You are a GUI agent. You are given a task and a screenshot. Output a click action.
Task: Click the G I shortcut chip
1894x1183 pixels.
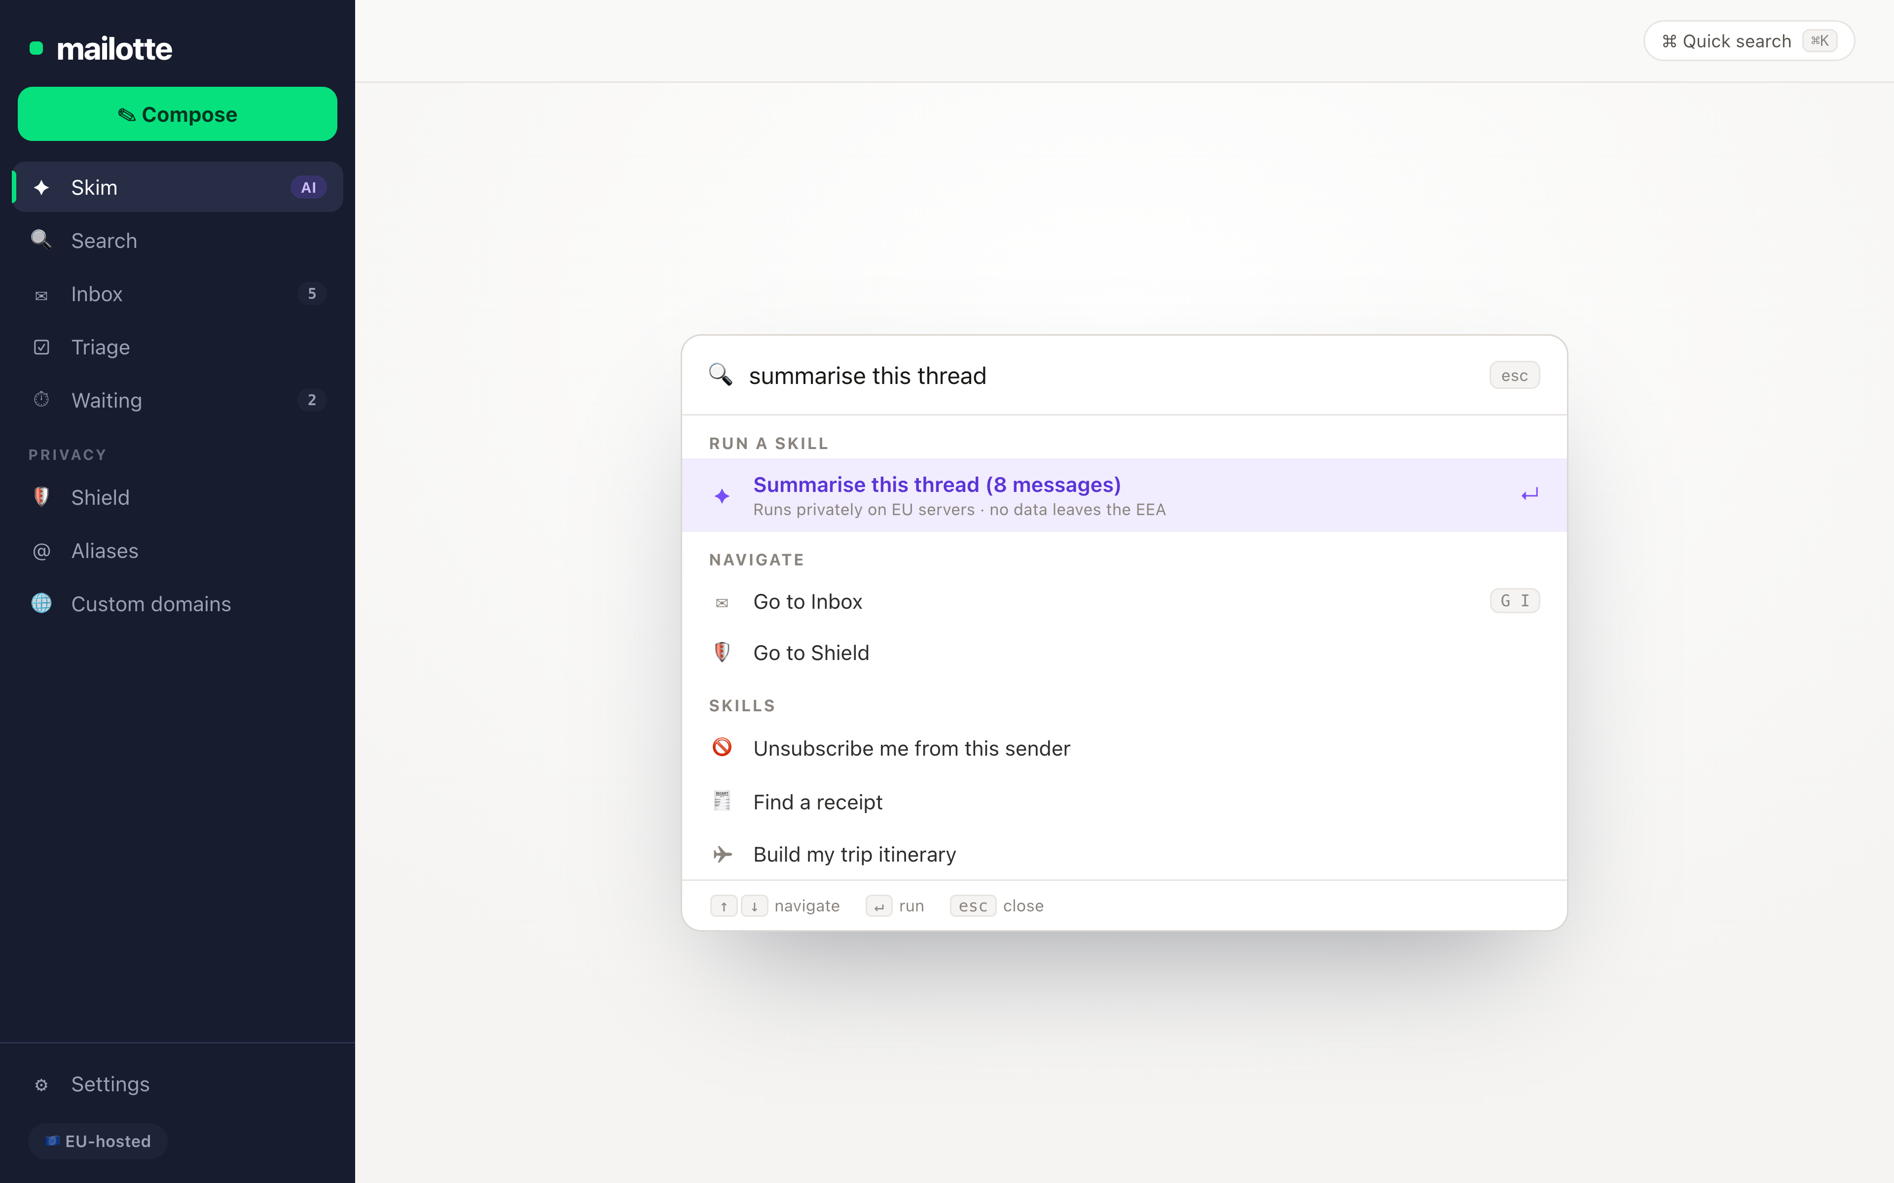coord(1514,601)
